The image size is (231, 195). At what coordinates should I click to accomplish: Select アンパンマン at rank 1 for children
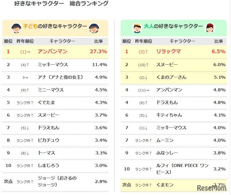pyautogui.click(x=52, y=52)
